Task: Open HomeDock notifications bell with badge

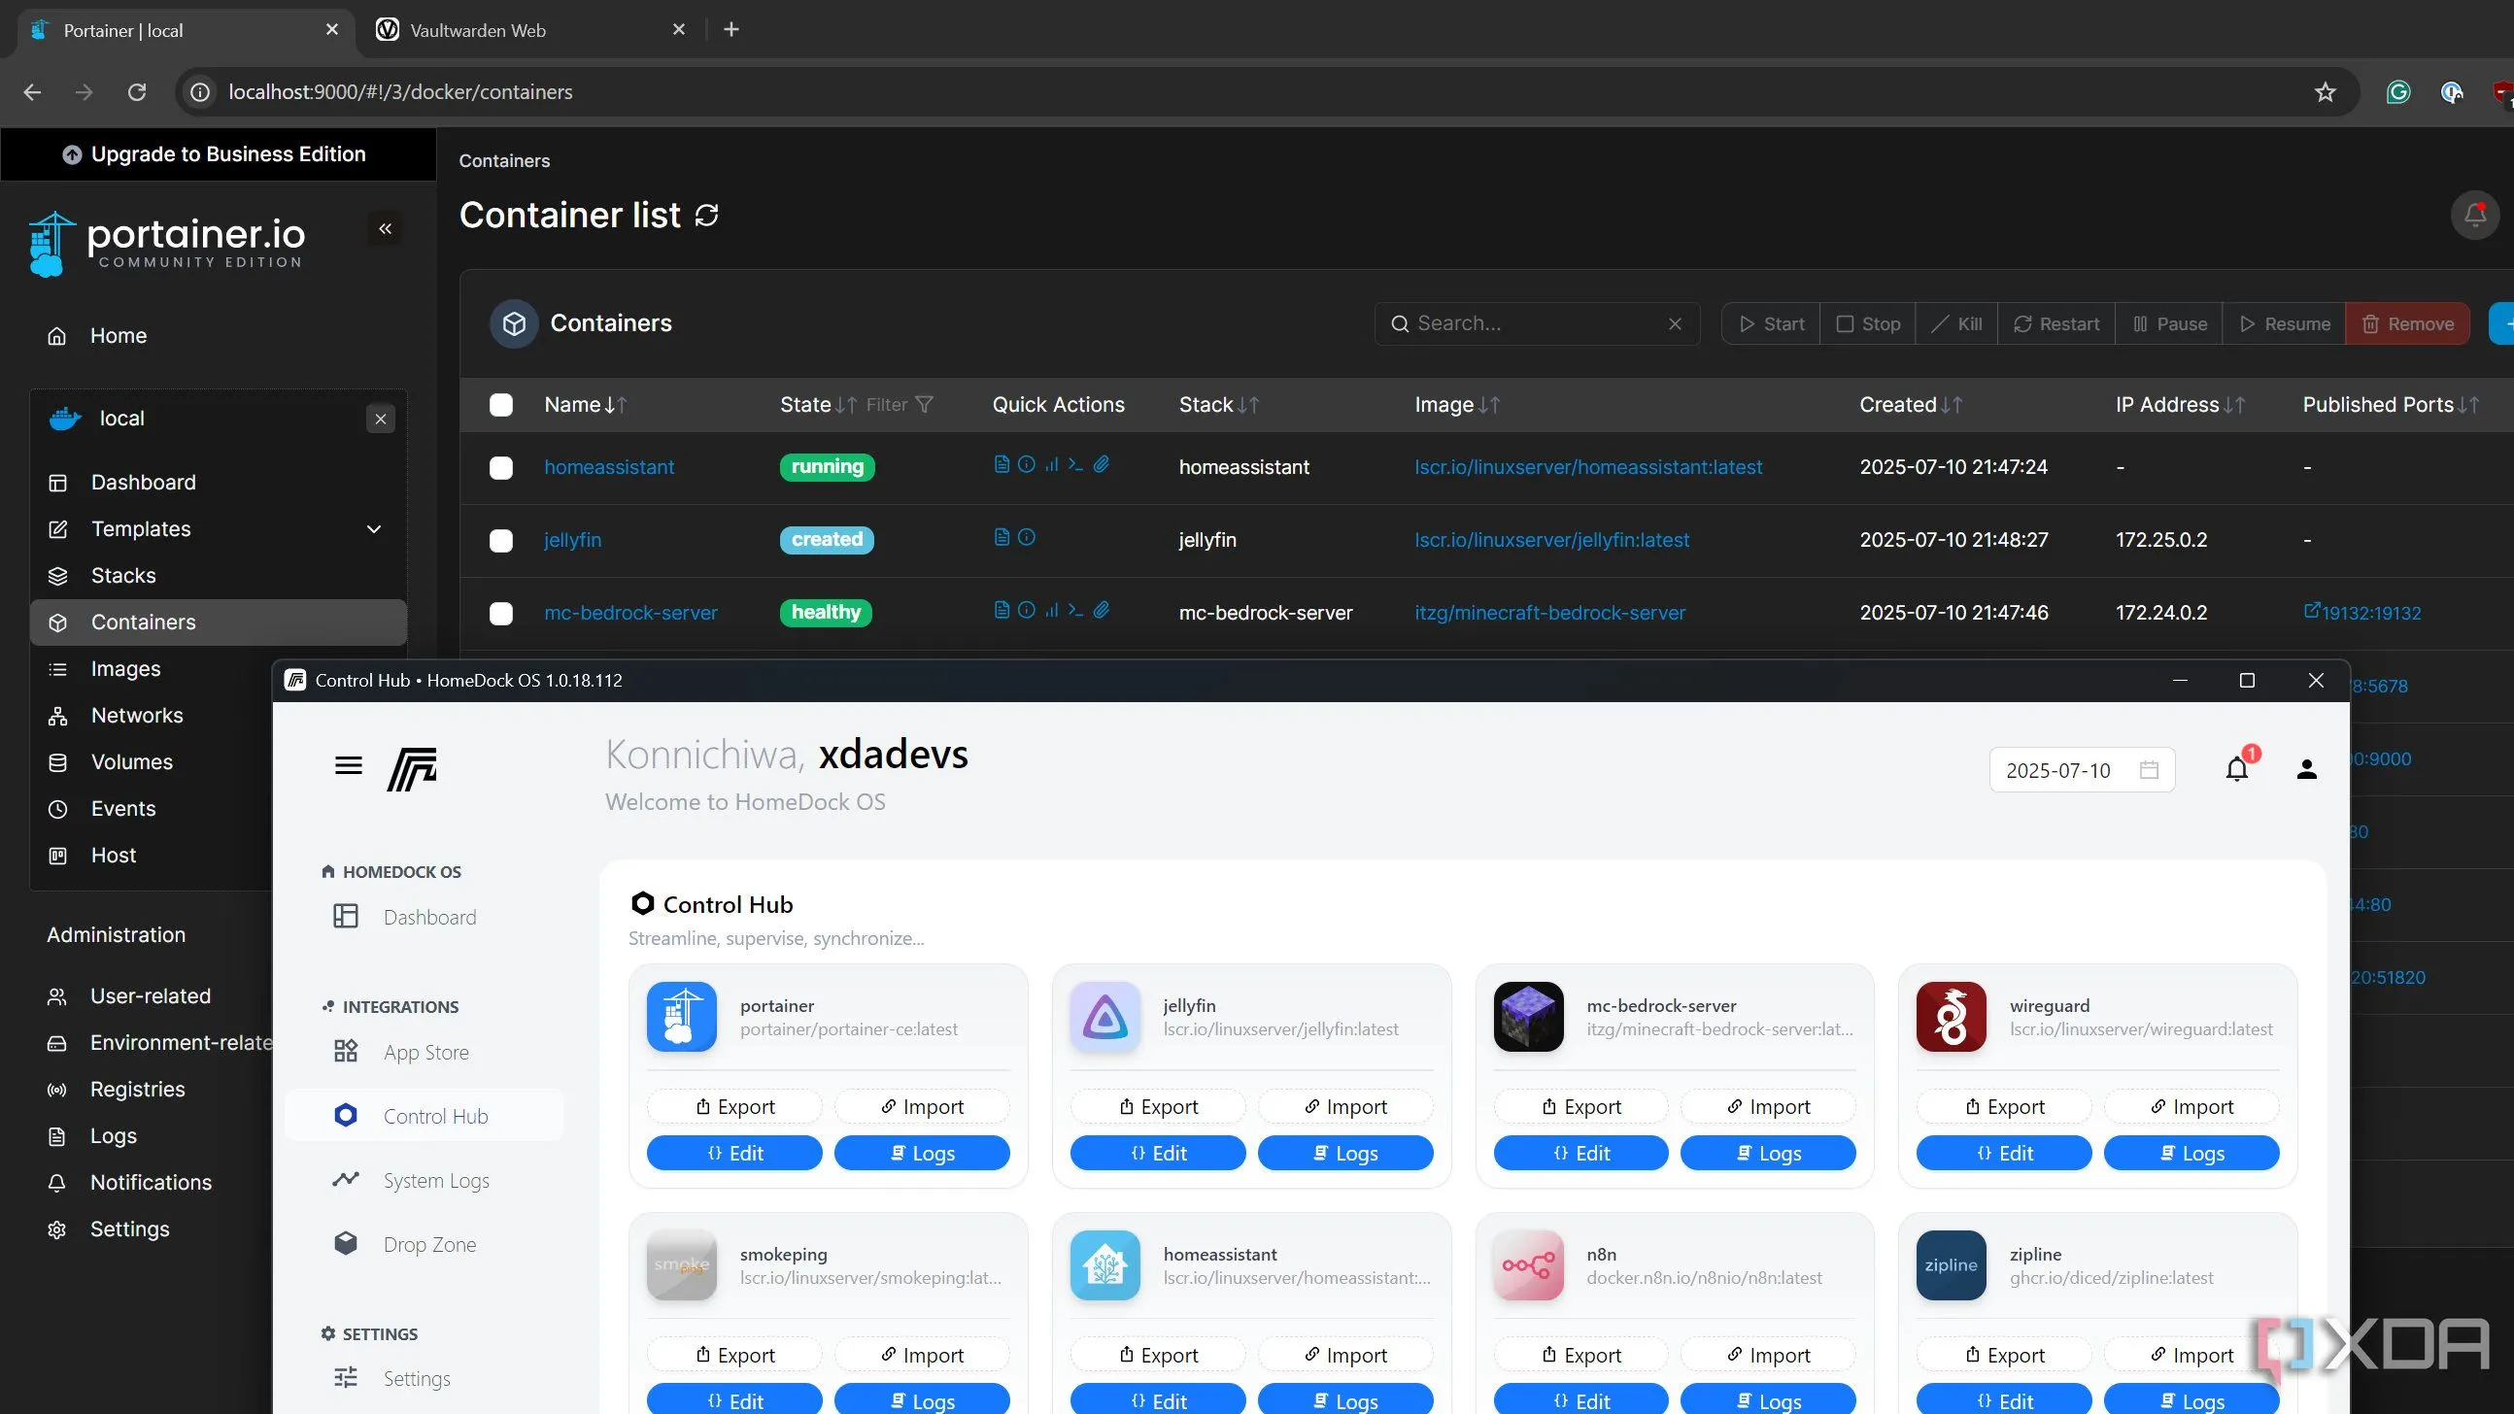Action: [x=2237, y=769]
